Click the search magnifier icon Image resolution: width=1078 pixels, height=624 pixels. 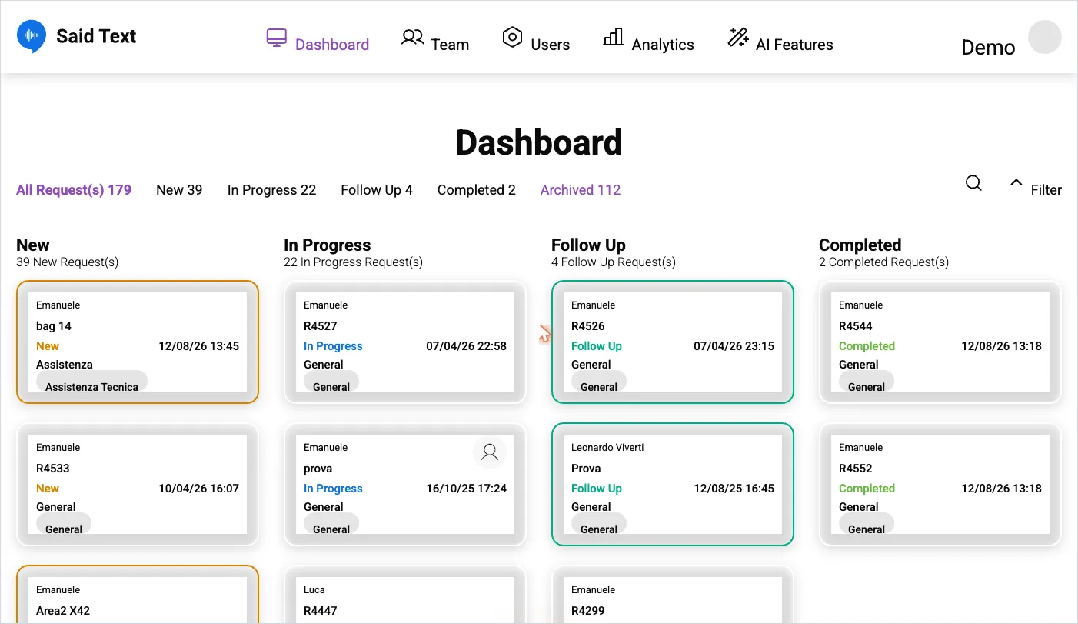coord(973,183)
